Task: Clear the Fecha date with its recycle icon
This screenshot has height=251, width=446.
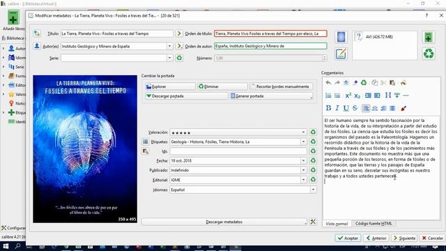Action: [313, 160]
